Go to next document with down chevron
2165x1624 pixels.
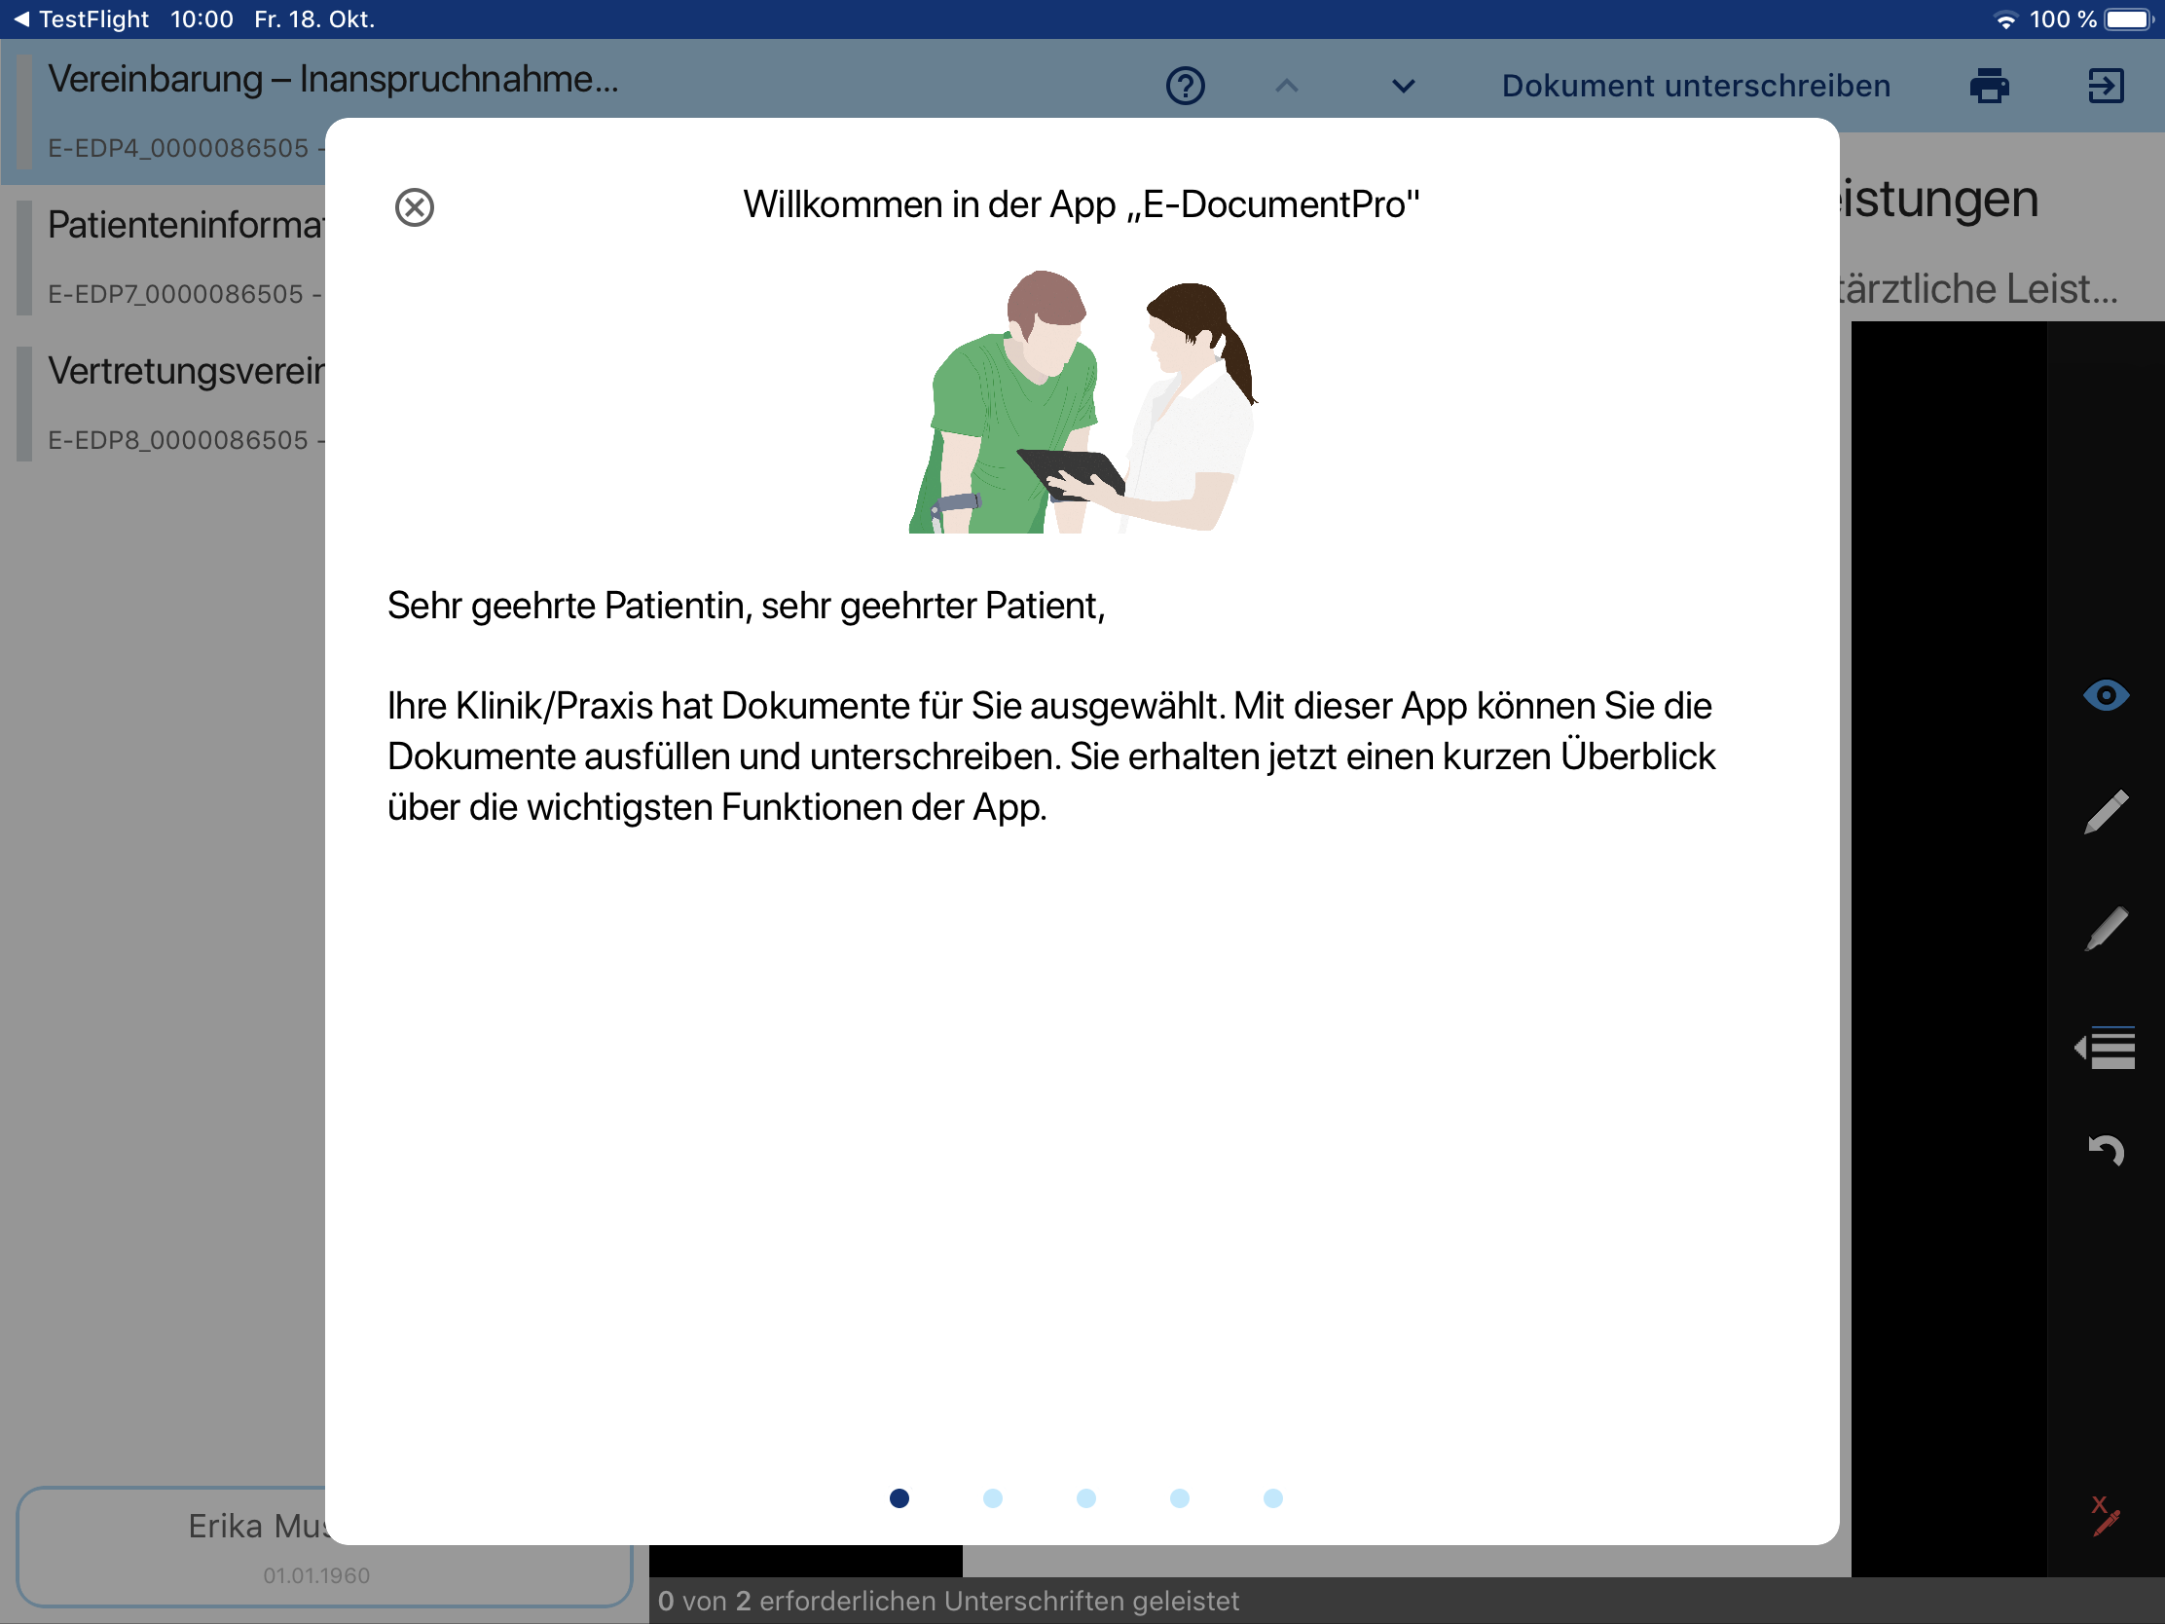pyautogui.click(x=1404, y=86)
